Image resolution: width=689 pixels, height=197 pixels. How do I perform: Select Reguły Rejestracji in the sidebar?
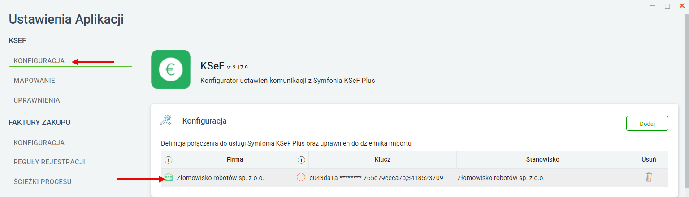tap(49, 162)
